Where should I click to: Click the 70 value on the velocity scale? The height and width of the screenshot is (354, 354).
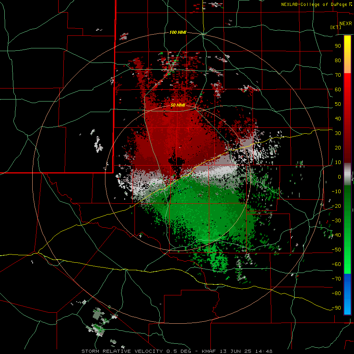[338, 75]
